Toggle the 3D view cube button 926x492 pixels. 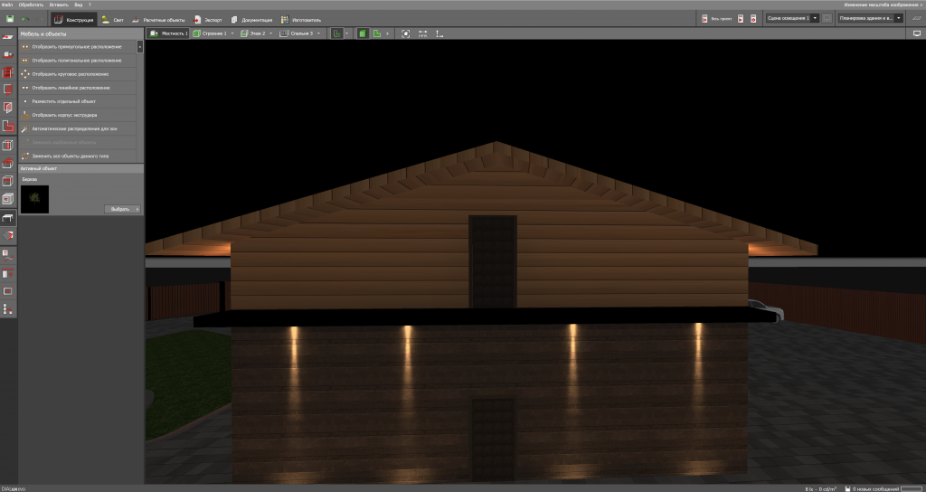pyautogui.click(x=363, y=33)
